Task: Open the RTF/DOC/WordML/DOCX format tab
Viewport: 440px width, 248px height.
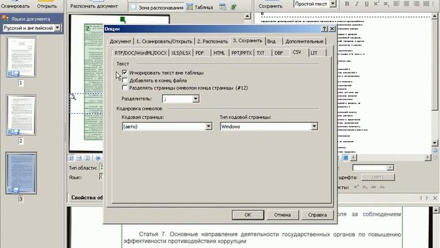Action: click(x=140, y=53)
